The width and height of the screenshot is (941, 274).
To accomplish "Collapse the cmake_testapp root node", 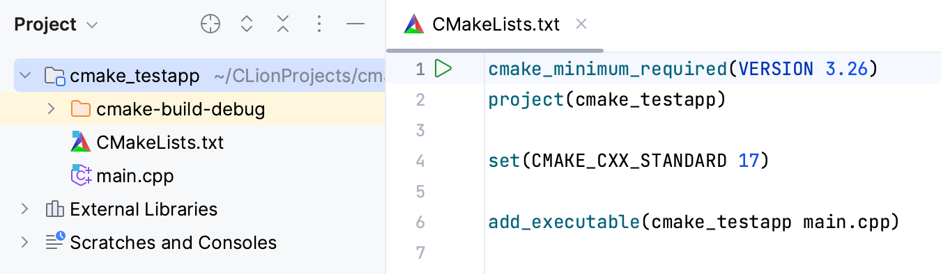I will click(25, 75).
